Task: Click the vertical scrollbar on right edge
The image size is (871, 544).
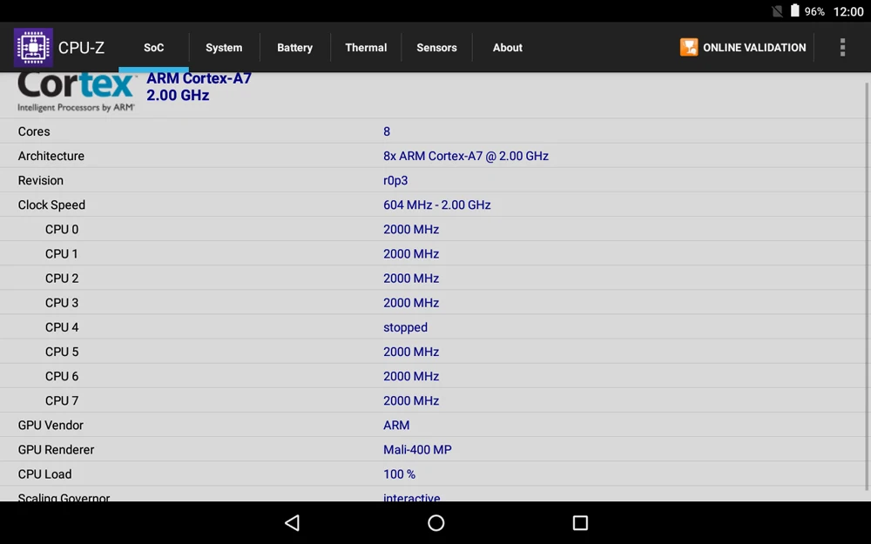Action: pos(867,285)
